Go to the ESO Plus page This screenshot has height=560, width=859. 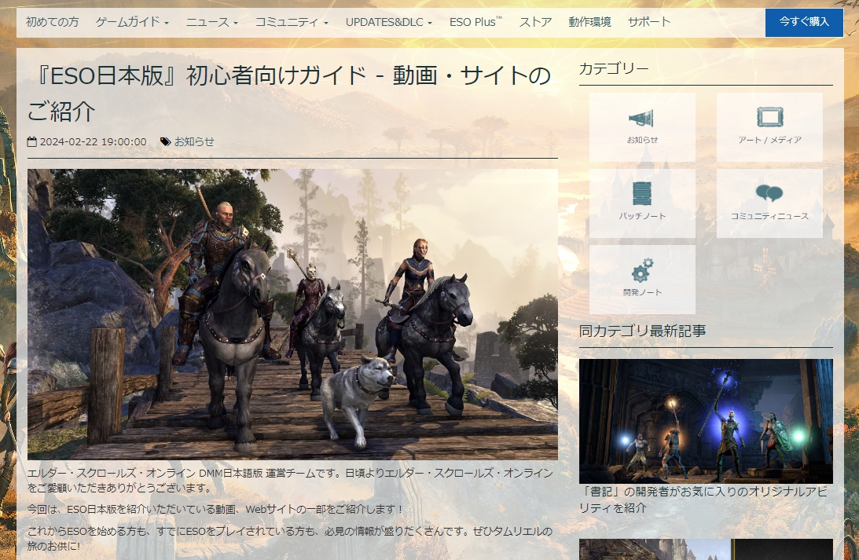(475, 22)
